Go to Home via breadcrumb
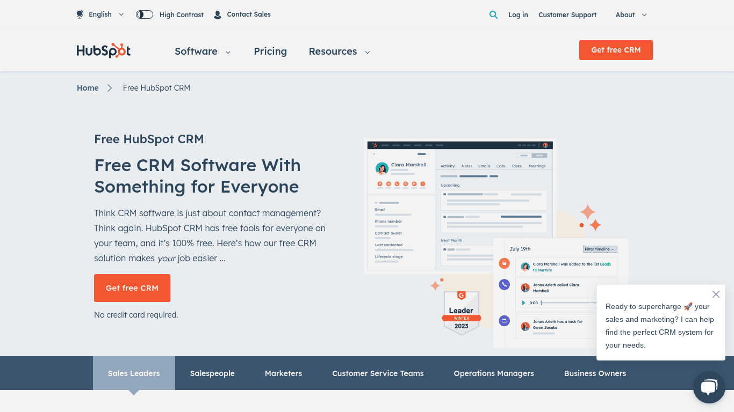 [x=88, y=88]
